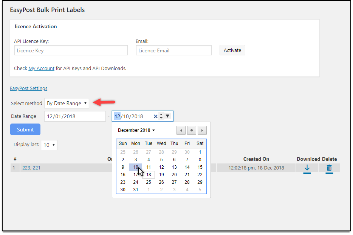353x235 pixels.
Task: Select December 3 in calendar
Action: (x=136, y=160)
